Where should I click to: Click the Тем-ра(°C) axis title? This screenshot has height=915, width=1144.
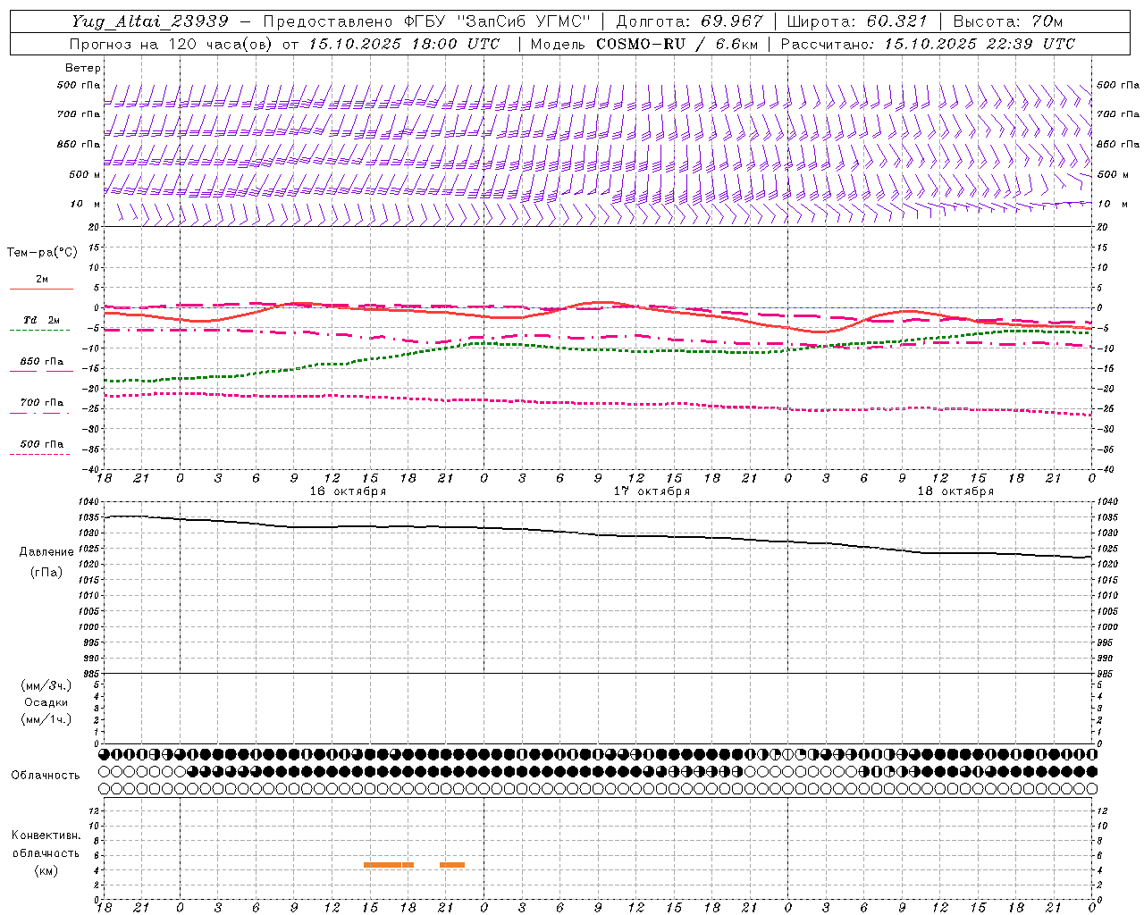(x=42, y=253)
